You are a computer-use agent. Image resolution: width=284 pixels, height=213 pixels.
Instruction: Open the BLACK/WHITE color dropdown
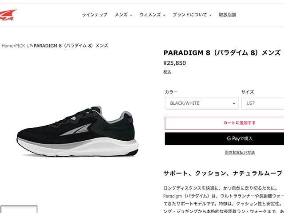point(201,103)
